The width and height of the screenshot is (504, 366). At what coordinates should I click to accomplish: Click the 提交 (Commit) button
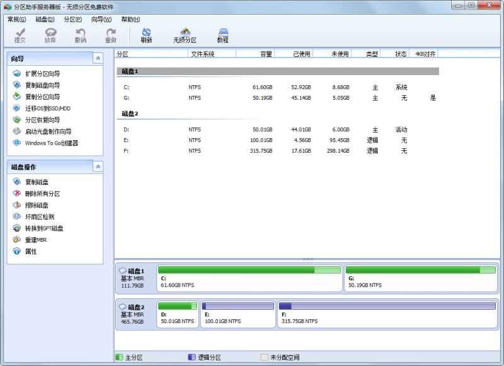point(21,35)
